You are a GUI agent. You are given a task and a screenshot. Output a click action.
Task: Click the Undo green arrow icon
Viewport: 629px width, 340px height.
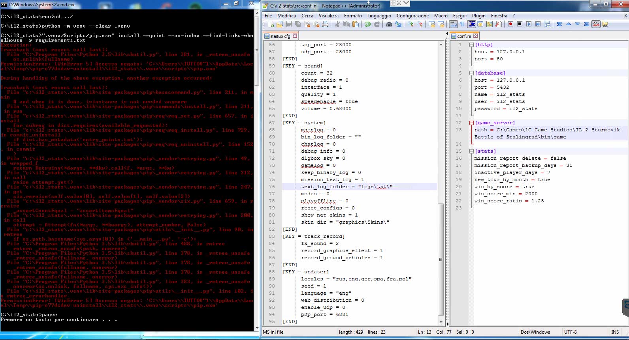(367, 24)
